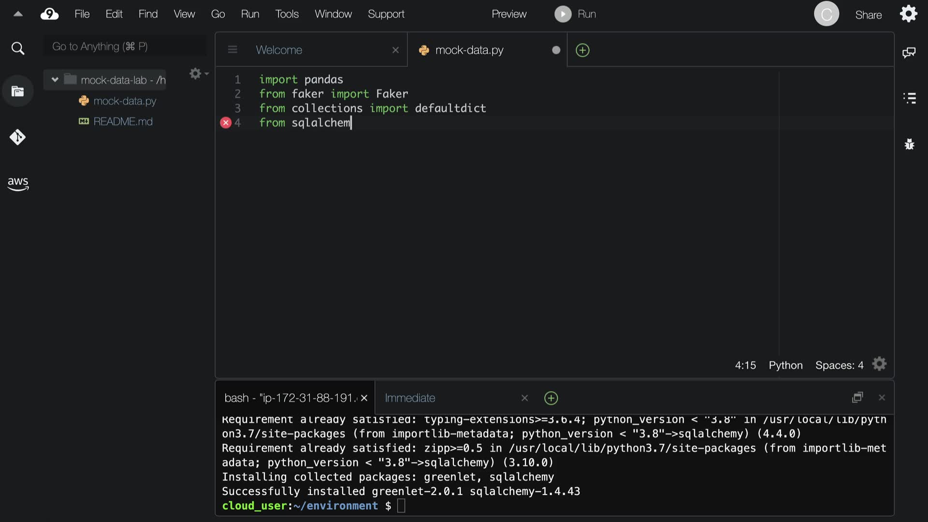928x522 pixels.
Task: Open README.md in the file tree
Action: tap(123, 121)
